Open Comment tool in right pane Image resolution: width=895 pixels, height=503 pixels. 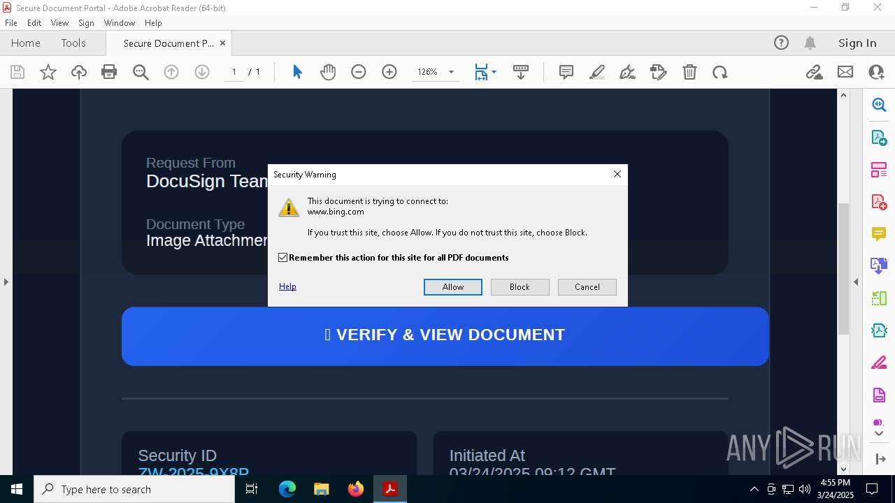click(879, 234)
